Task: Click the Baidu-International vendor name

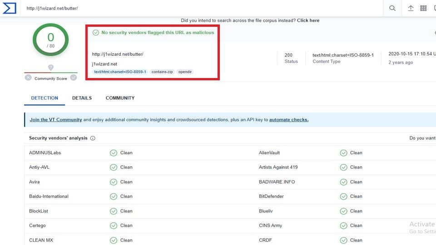Action: 49,196
